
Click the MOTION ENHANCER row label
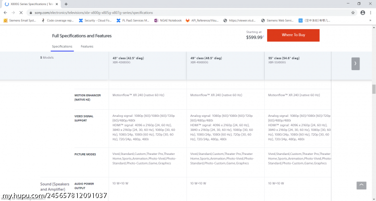[x=88, y=97]
